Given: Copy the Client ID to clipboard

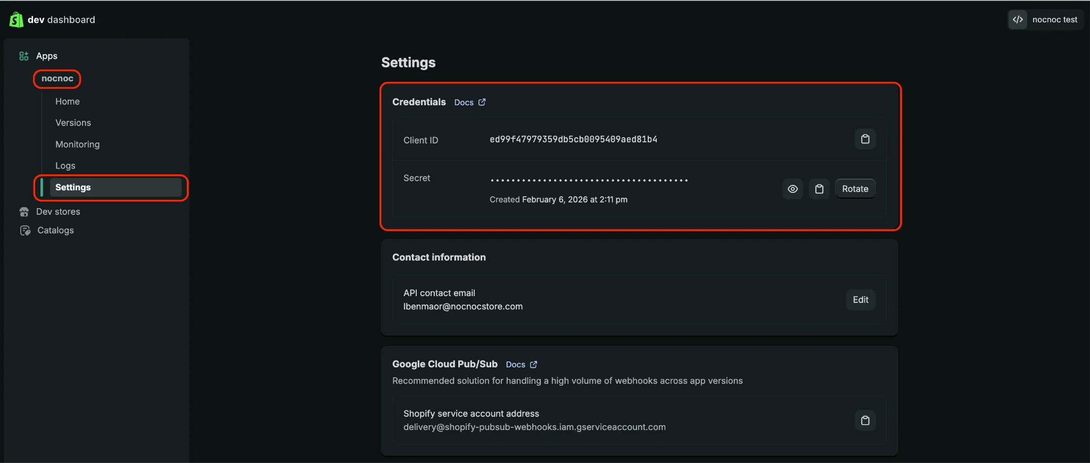Looking at the screenshot, I should pos(865,139).
